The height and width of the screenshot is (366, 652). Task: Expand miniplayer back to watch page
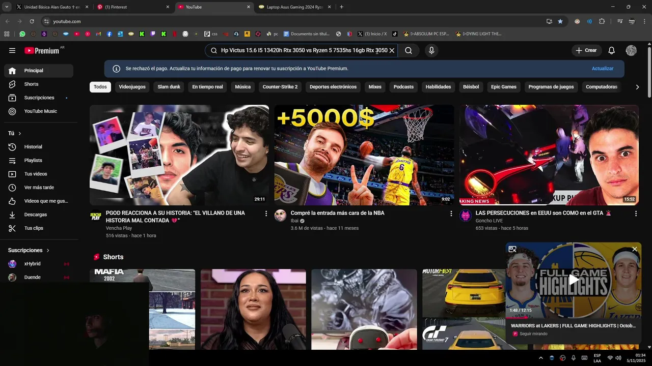[512, 249]
